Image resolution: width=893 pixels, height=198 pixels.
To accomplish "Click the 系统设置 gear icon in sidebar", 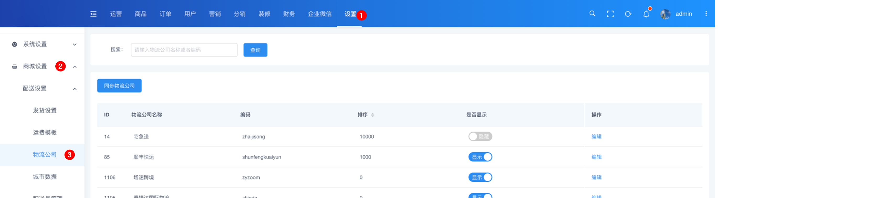I will pyautogui.click(x=15, y=44).
